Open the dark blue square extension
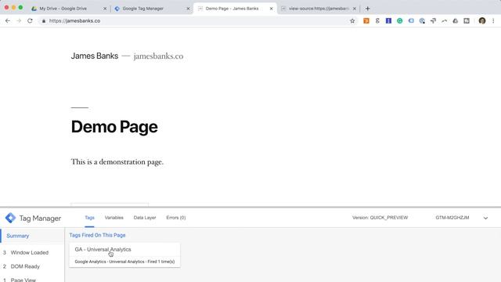 pos(388,21)
